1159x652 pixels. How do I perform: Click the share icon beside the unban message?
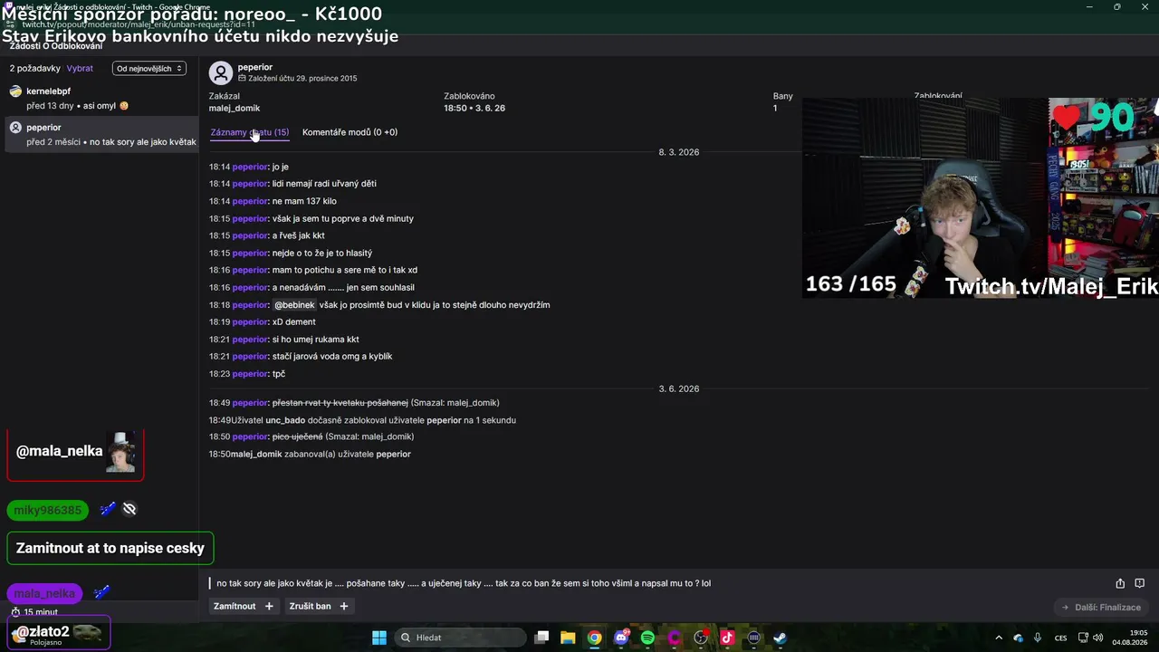coord(1120,583)
